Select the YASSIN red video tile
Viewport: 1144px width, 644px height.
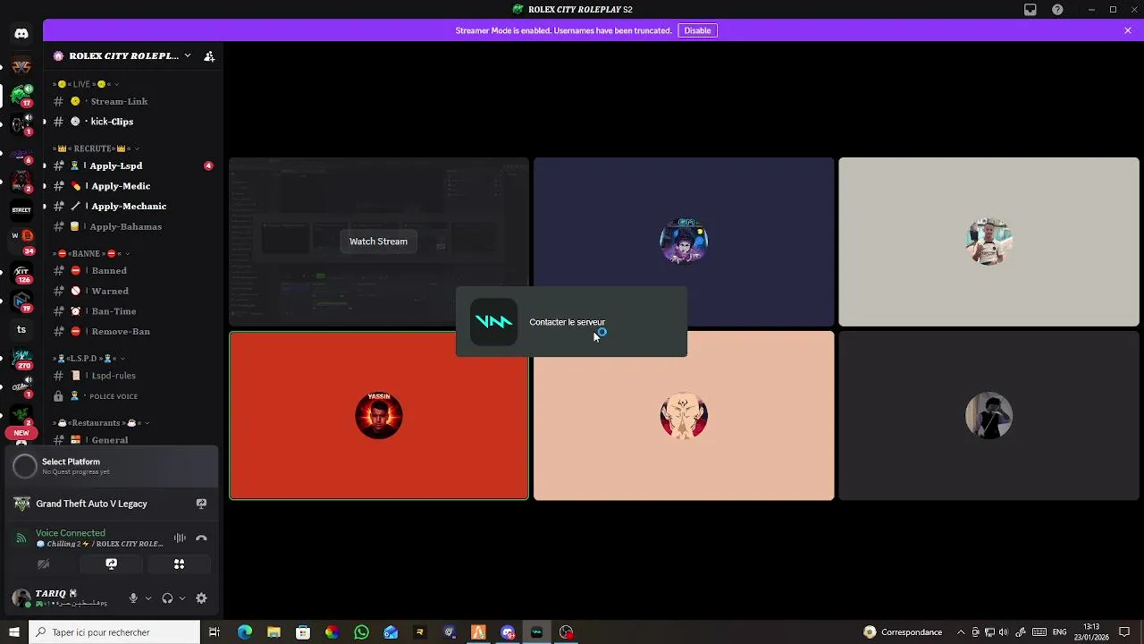[x=379, y=416]
